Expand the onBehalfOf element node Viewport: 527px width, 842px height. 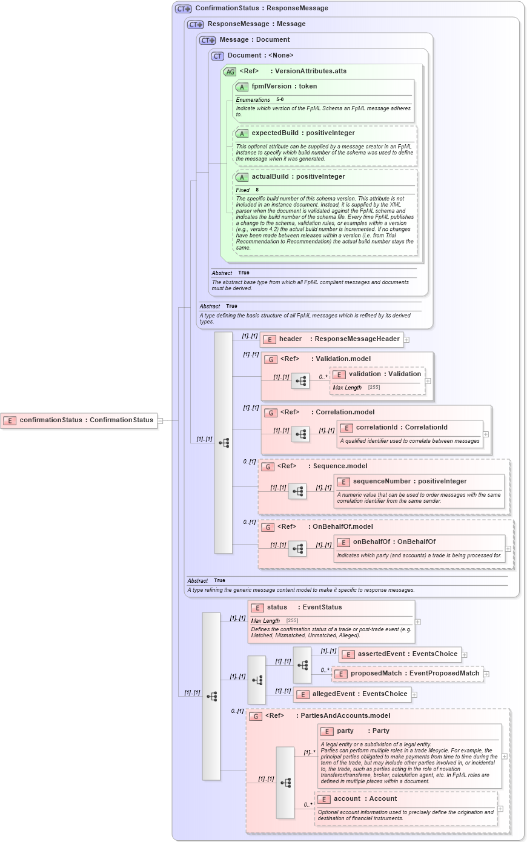click(508, 549)
